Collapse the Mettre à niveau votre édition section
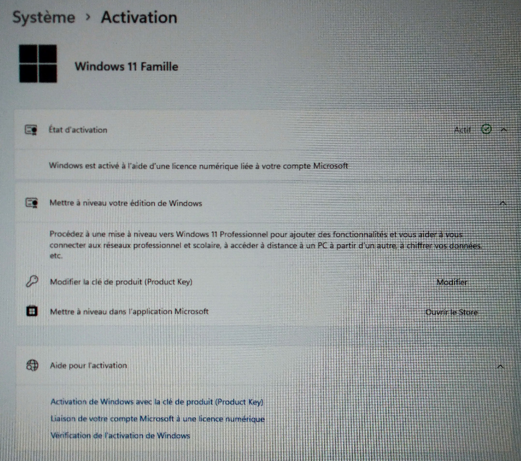 tap(503, 203)
